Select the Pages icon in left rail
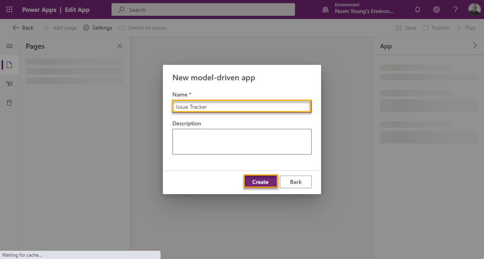Viewport: 484px width, 259px height. [9, 65]
